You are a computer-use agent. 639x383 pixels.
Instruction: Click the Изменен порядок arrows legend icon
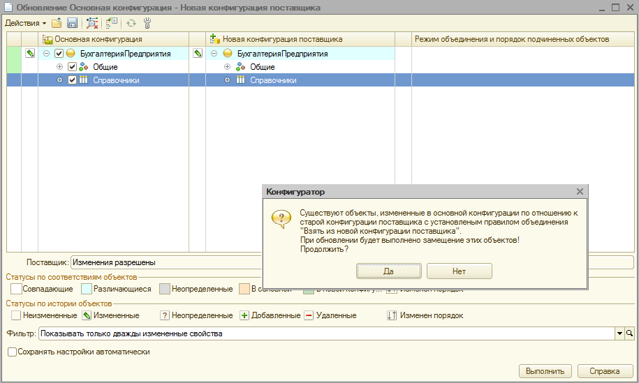click(392, 315)
